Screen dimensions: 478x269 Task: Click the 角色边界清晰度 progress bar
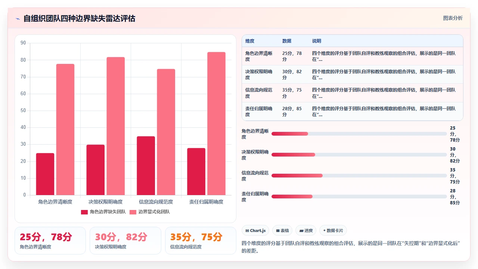coord(359,134)
